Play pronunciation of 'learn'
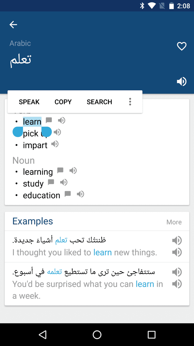The height and width of the screenshot is (346, 194). [62, 120]
